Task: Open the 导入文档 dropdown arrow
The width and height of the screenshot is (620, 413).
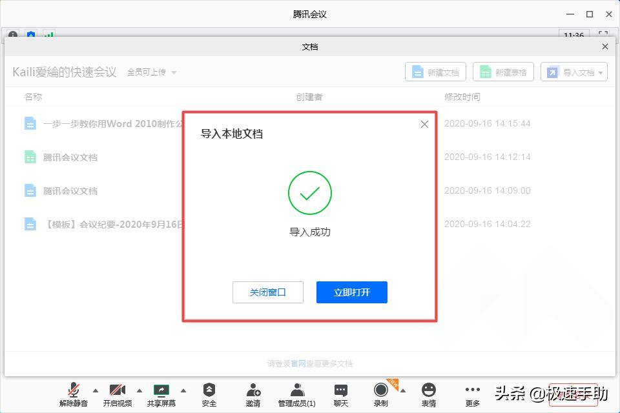Action: pos(601,72)
